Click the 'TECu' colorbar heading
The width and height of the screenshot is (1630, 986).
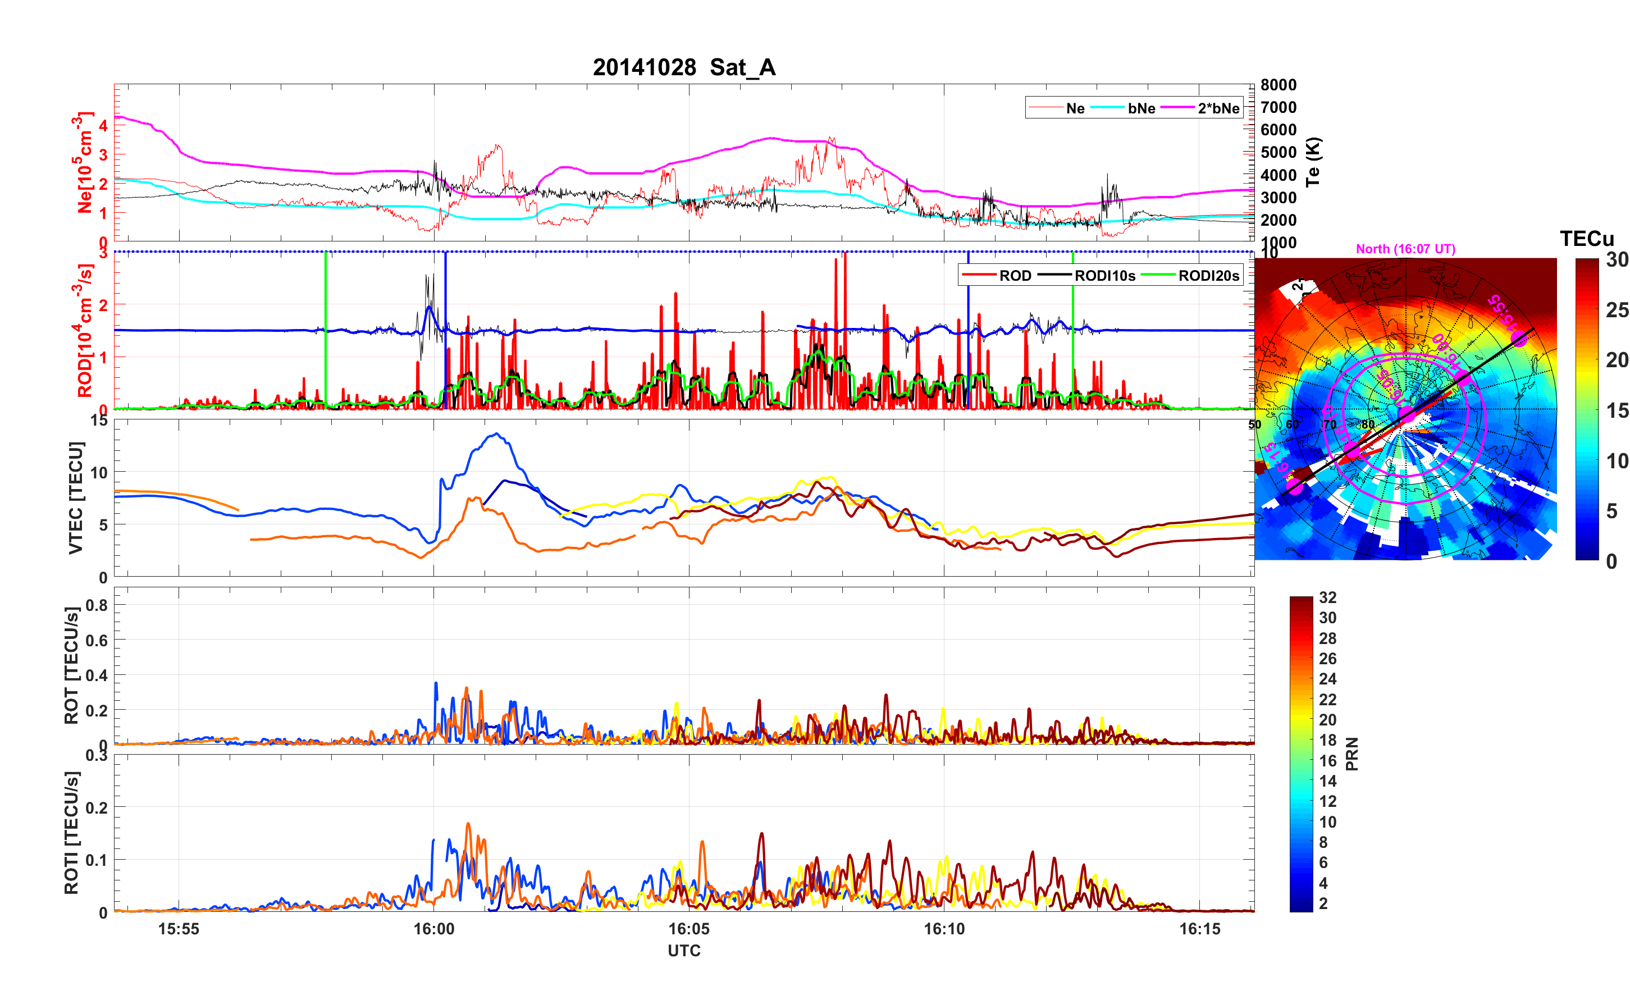(1586, 238)
